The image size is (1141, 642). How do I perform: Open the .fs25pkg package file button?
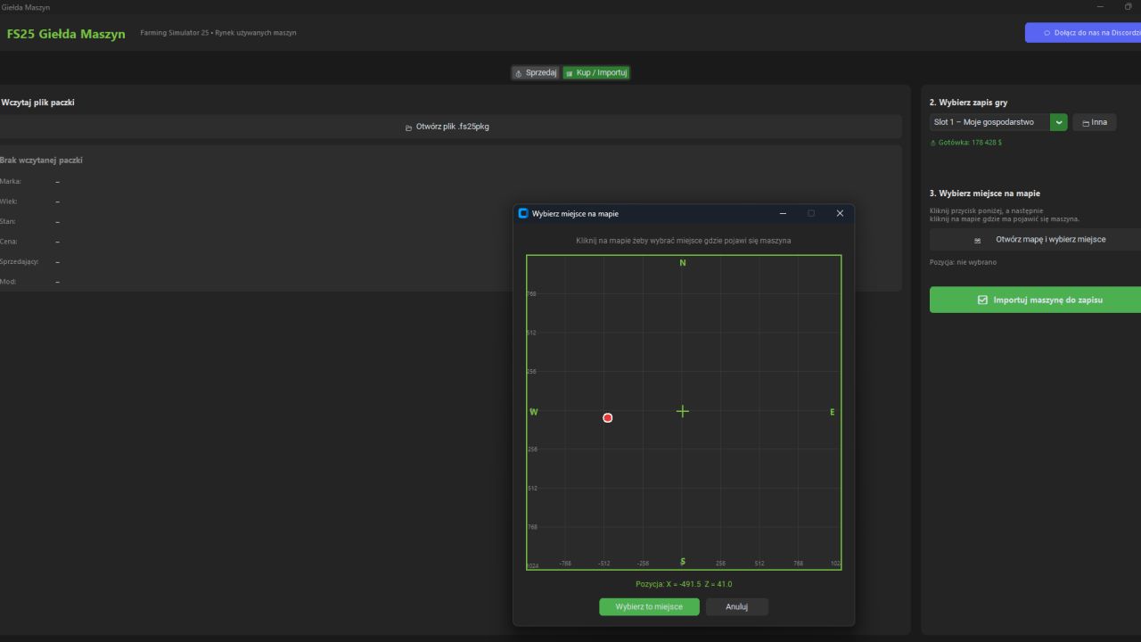click(447, 127)
